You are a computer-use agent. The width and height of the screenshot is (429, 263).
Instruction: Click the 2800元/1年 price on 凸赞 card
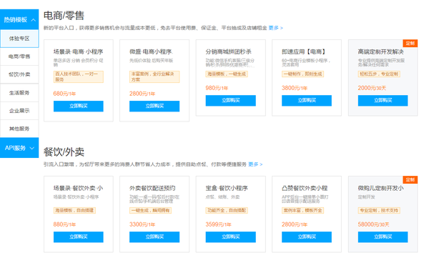coord(295,224)
